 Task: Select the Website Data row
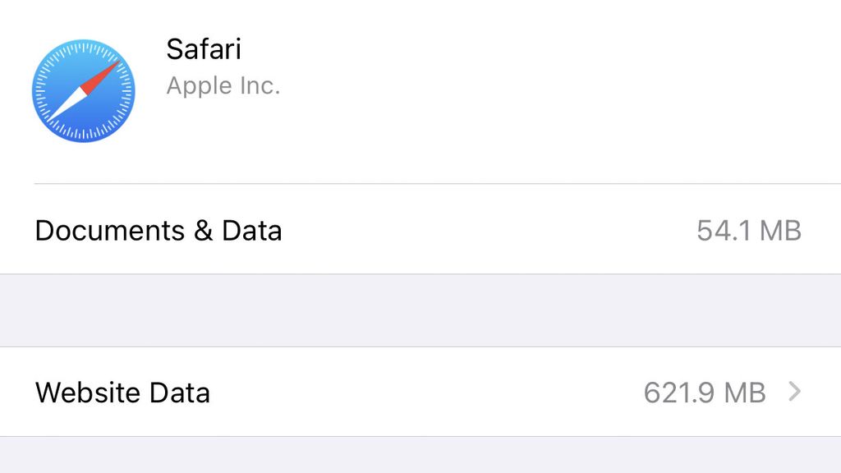(x=411, y=393)
